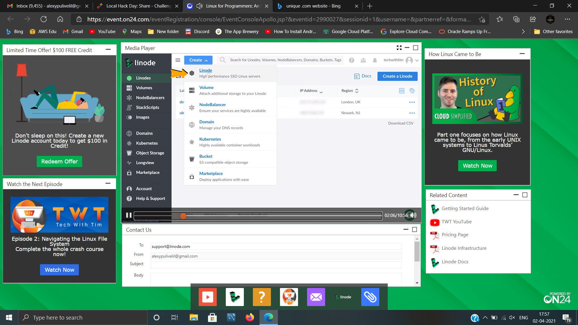Viewport: 578px width, 325px height.
Task: Pause the video playback
Action: click(129, 215)
